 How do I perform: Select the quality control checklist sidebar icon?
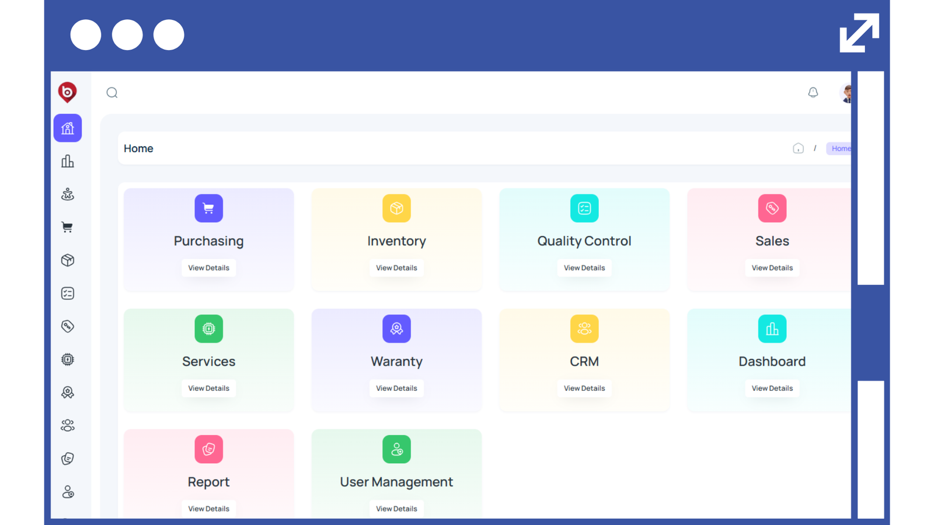(x=68, y=293)
